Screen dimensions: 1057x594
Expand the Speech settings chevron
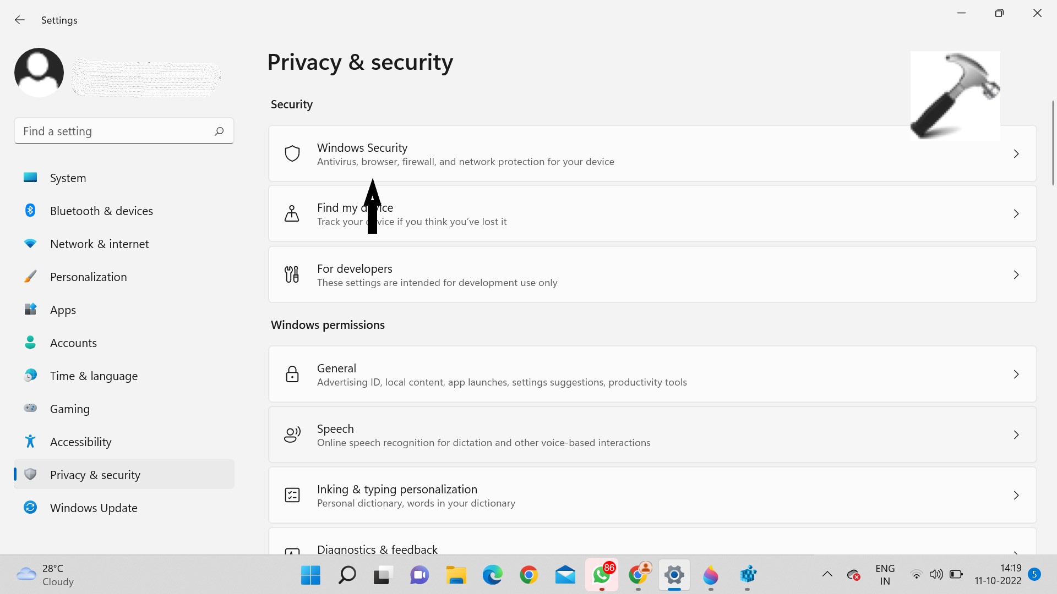coord(1016,435)
